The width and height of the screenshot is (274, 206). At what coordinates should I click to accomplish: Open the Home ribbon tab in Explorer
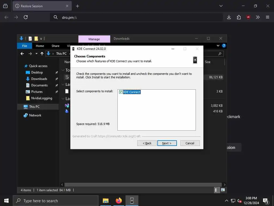coord(40,46)
